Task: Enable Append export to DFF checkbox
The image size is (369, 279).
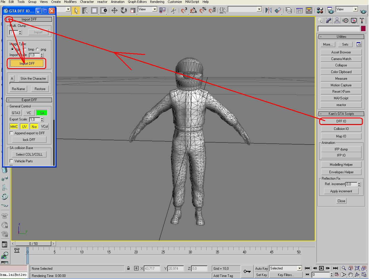Action: 12,133
